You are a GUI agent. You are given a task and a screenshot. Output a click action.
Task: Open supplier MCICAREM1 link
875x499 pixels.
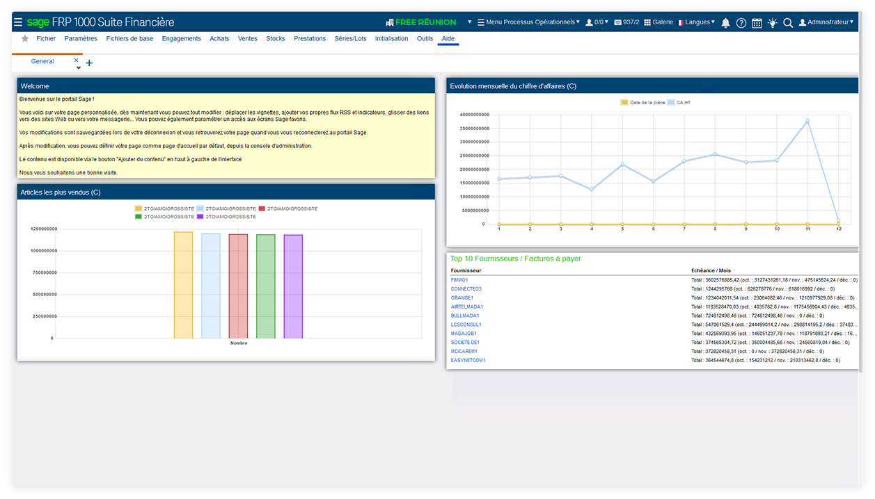[x=464, y=352]
